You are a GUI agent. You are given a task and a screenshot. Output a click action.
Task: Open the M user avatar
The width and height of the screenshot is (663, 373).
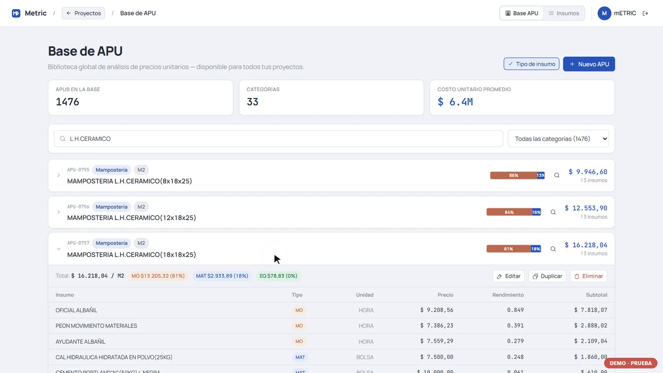(x=604, y=13)
